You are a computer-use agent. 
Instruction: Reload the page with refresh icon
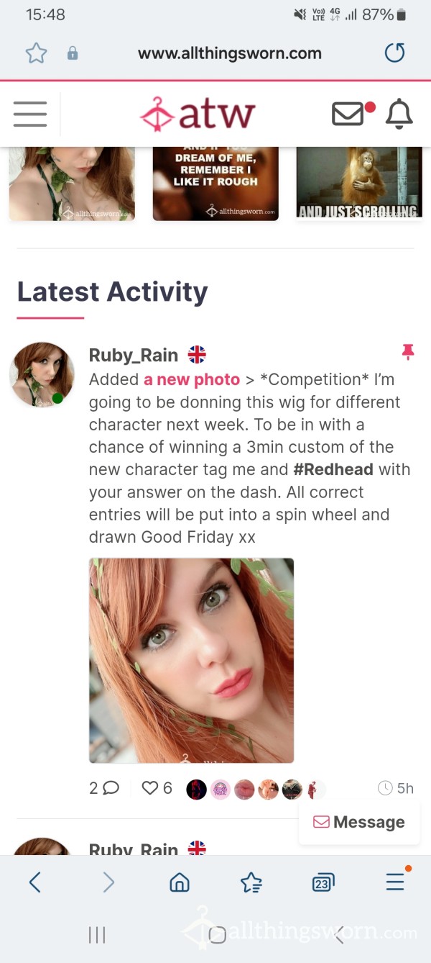click(x=394, y=53)
